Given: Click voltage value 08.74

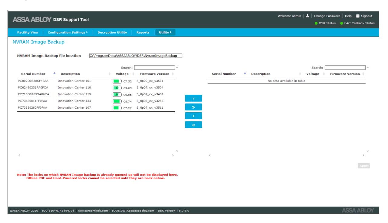Looking at the screenshot, I should (x=127, y=101).
